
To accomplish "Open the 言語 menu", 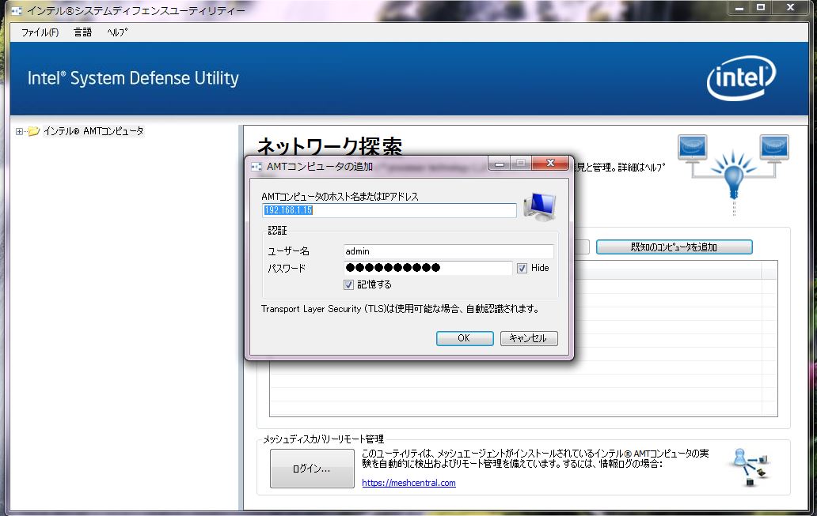I will coord(83,32).
